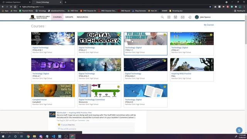Open Technology: Digital 2TDG-4-1 course link

tap(179, 47)
